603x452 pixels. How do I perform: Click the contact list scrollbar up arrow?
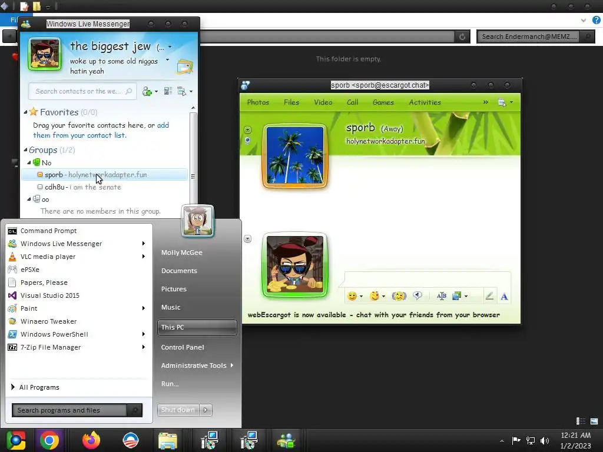[x=193, y=108]
